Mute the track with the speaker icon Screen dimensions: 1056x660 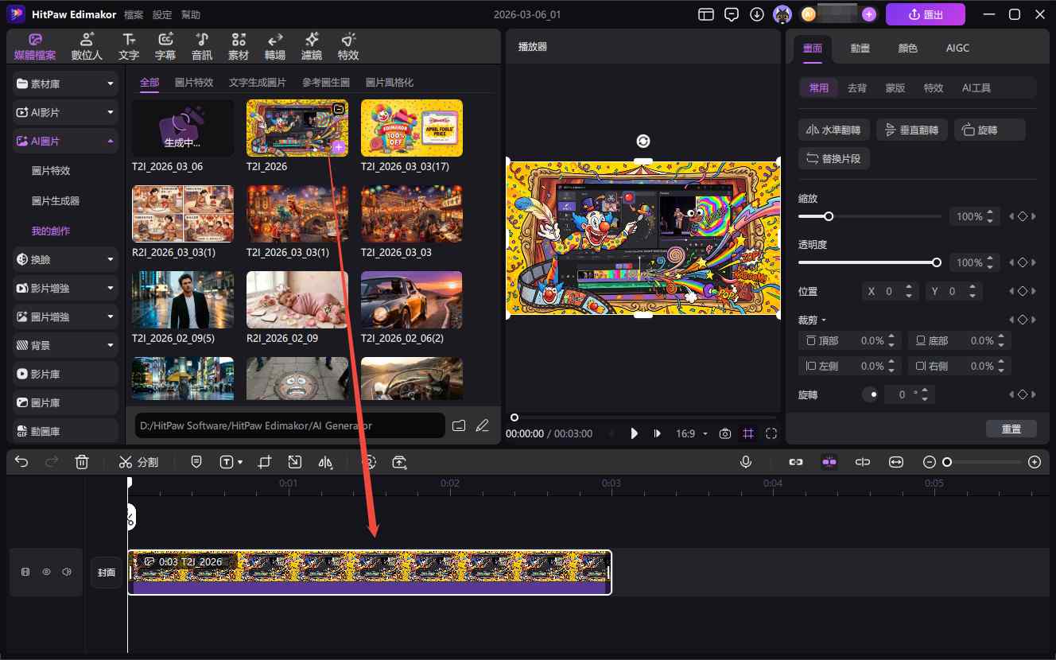click(x=67, y=572)
